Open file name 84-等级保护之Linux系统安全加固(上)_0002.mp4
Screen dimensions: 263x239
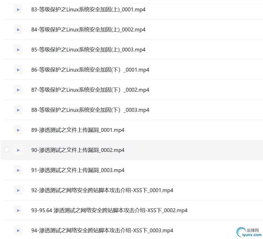(88, 30)
